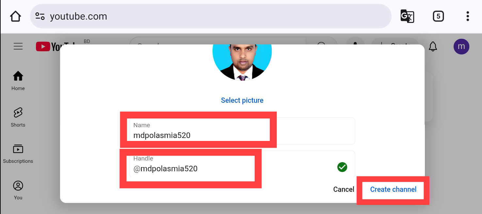
Task: Open Subscriptions in the sidebar
Action: click(18, 154)
